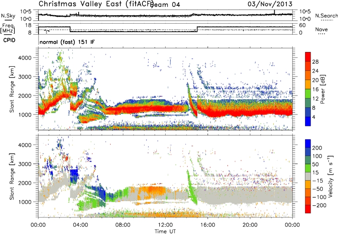Click the '16' tick on Power colorbar
This screenshot has width=338, height=234.
click(315, 90)
